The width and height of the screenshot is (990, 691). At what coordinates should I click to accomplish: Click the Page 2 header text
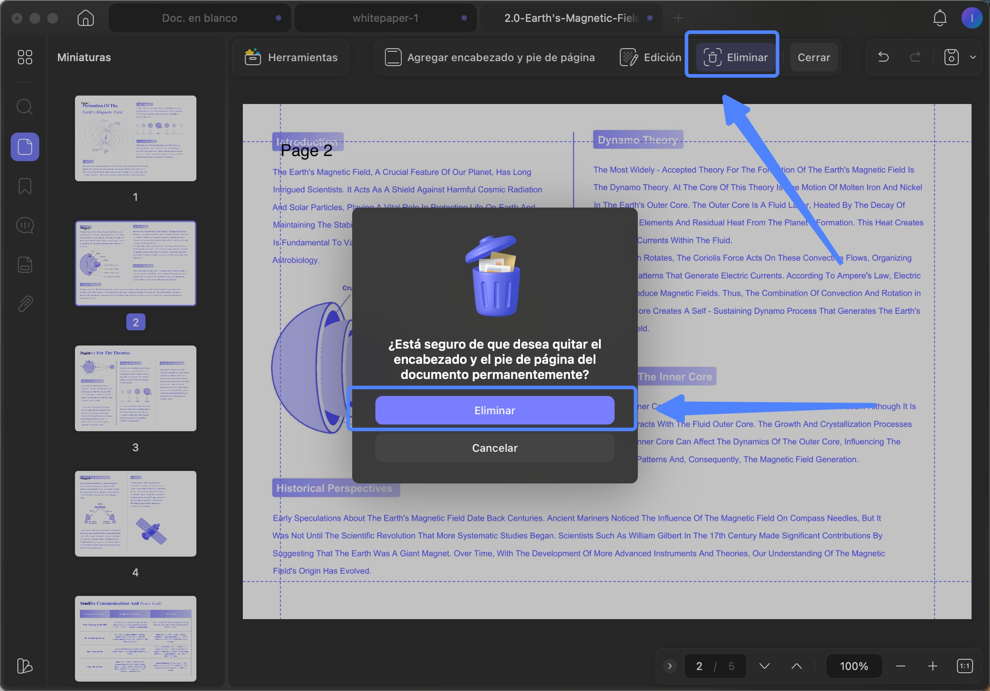(x=306, y=151)
